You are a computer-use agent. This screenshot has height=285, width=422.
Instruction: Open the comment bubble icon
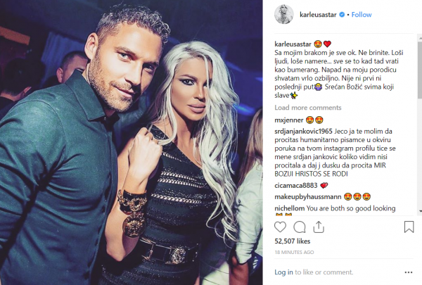[300, 227]
